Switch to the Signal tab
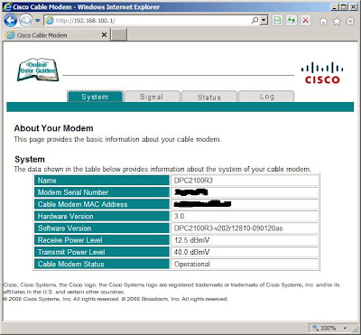This screenshot has height=335, width=361. coord(152,97)
